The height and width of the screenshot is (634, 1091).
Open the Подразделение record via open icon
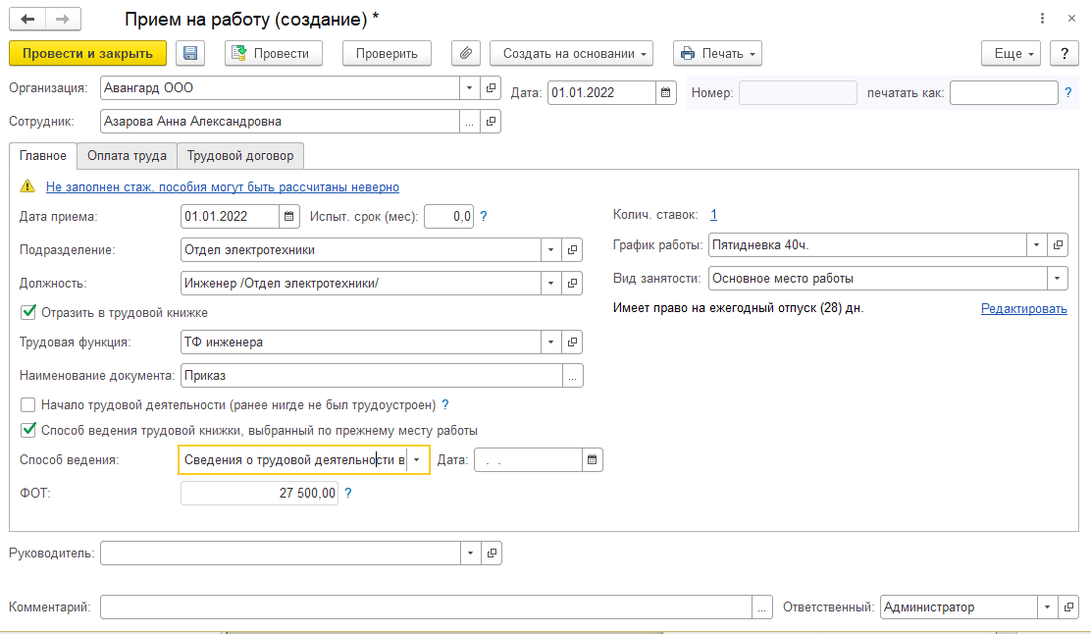(573, 249)
